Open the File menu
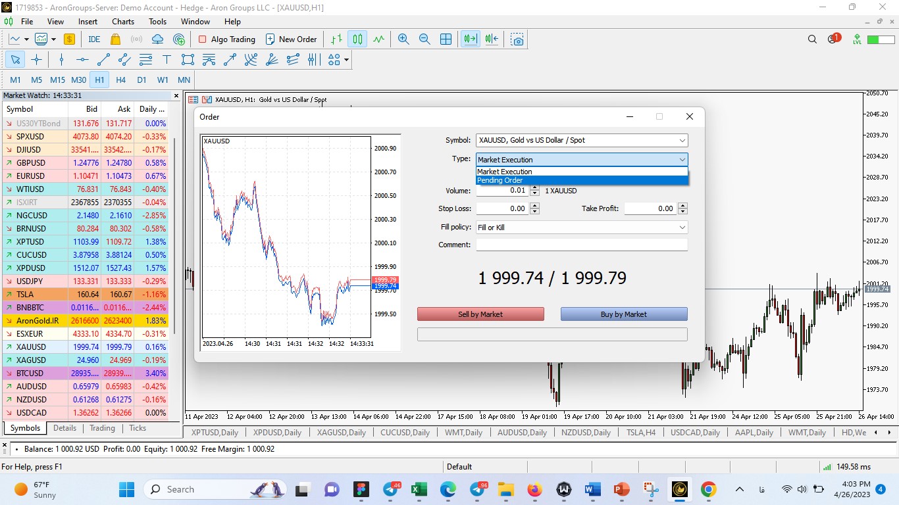The width and height of the screenshot is (899, 505). [27, 21]
